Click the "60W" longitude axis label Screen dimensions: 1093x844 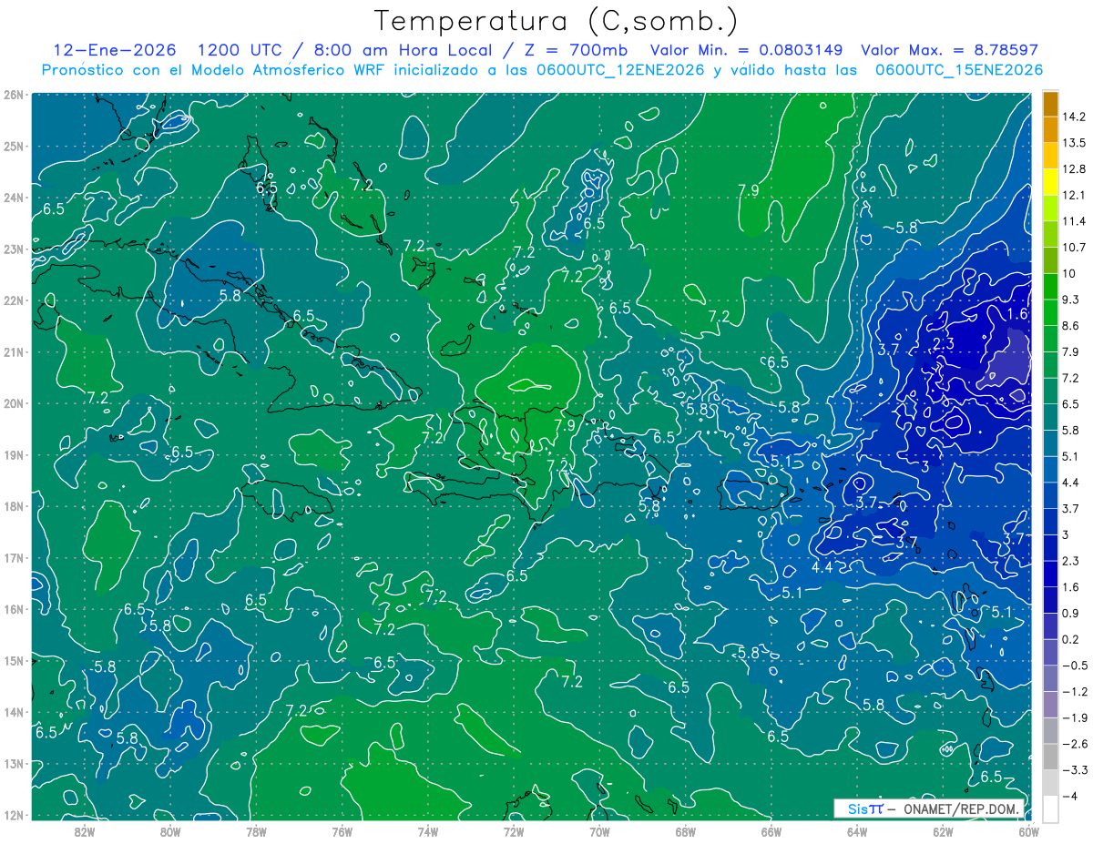[1028, 832]
